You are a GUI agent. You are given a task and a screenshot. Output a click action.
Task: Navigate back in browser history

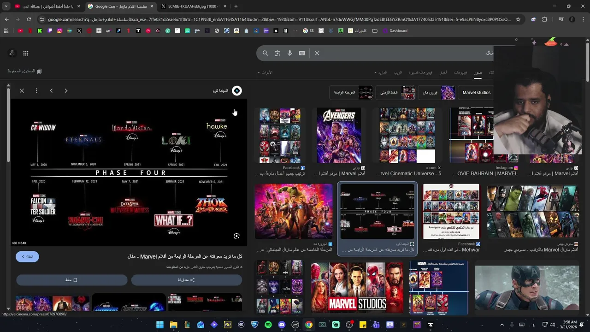6,19
